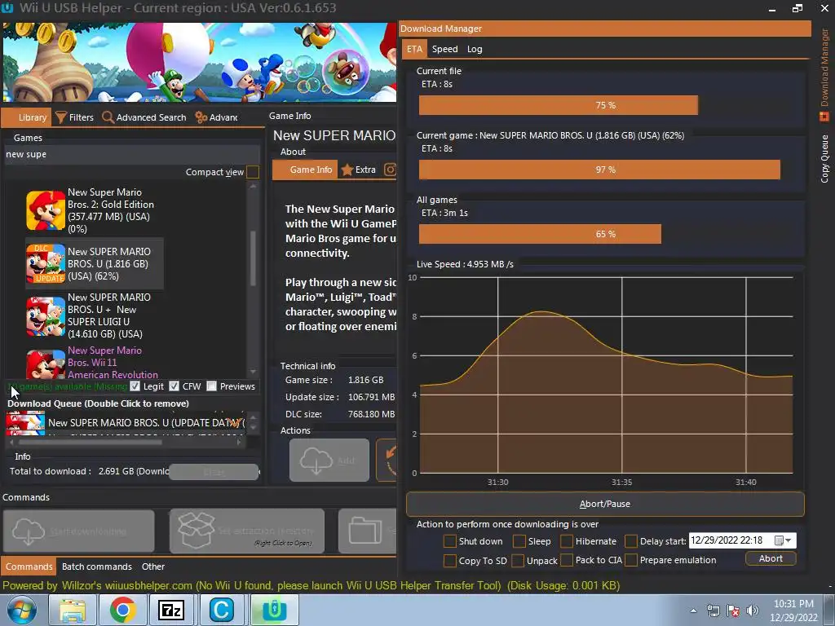Click the New SUPER MARIO BROS. U (1.816 GB) title
The height and width of the screenshot is (626, 835).
(x=108, y=263)
